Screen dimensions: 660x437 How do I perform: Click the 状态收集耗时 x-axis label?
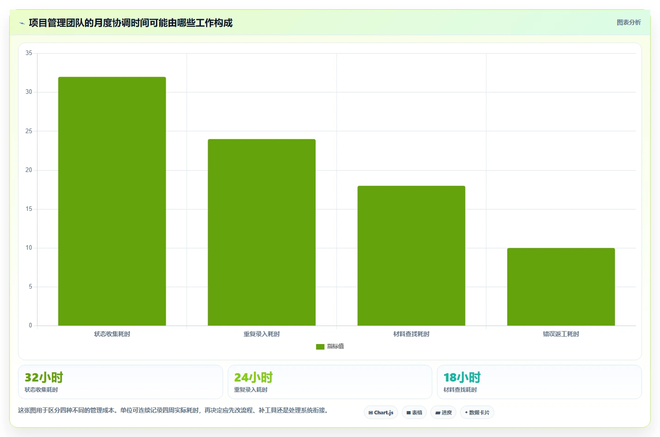click(112, 334)
